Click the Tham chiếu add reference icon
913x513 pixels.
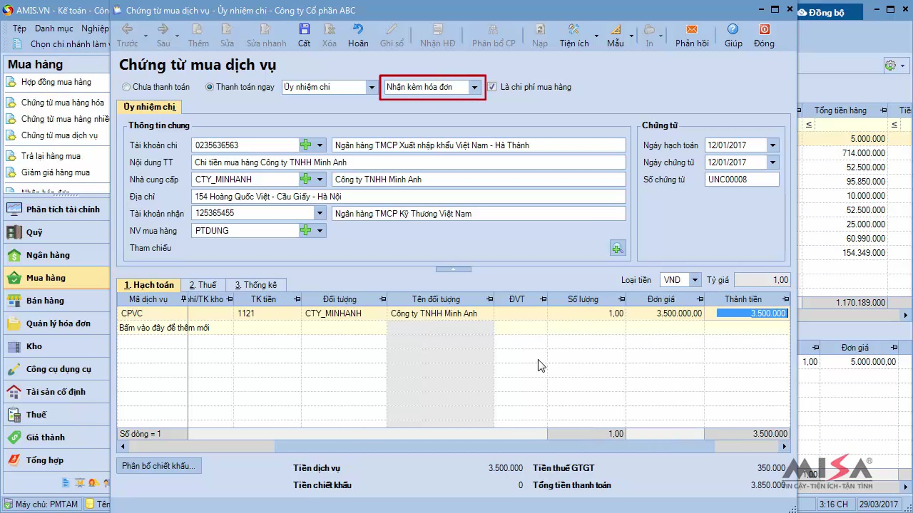(617, 249)
